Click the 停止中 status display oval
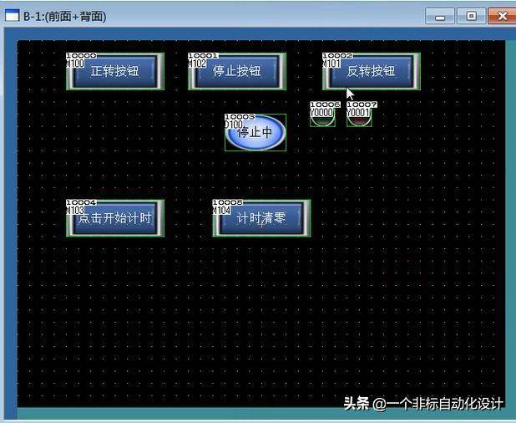 click(255, 132)
